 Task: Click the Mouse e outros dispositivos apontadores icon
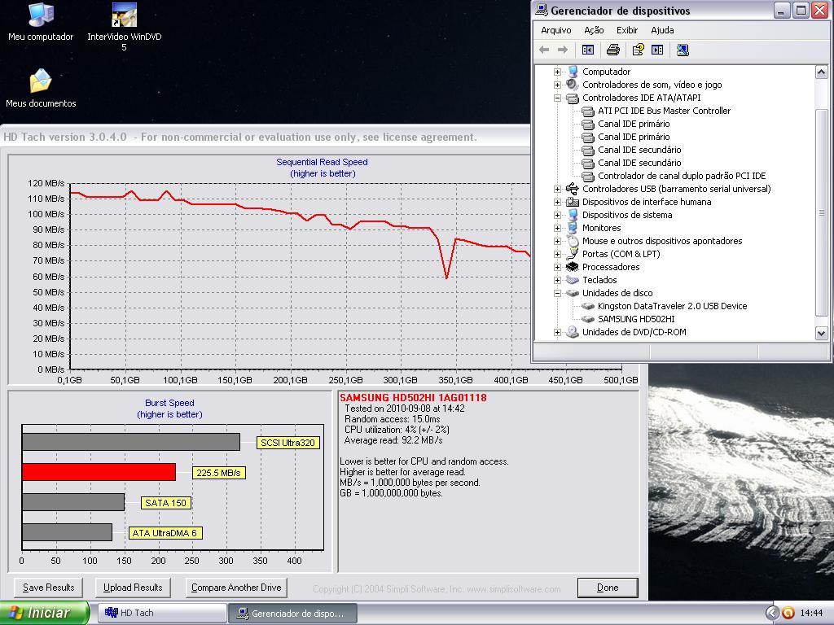click(x=573, y=241)
